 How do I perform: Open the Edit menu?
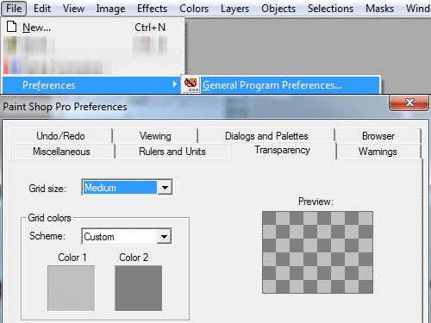[42, 9]
